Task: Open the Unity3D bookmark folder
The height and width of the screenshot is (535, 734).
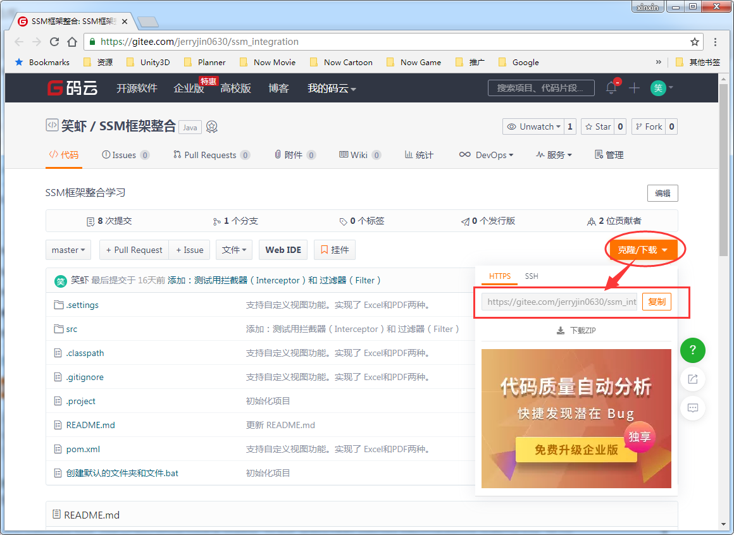Action: pyautogui.click(x=148, y=62)
